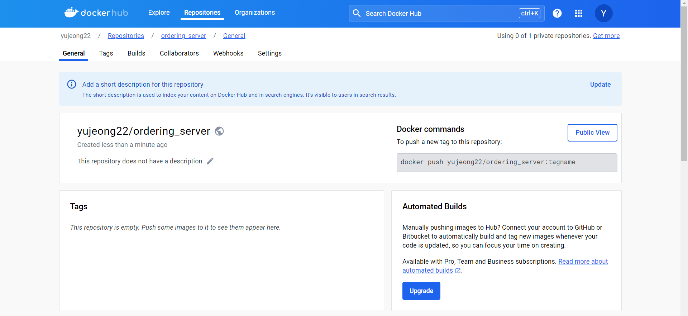The image size is (688, 316).
Task: Click the Get more link
Action: 606,36
